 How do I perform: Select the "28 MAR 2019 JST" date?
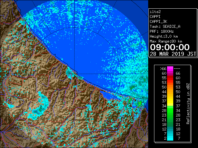(173, 54)
